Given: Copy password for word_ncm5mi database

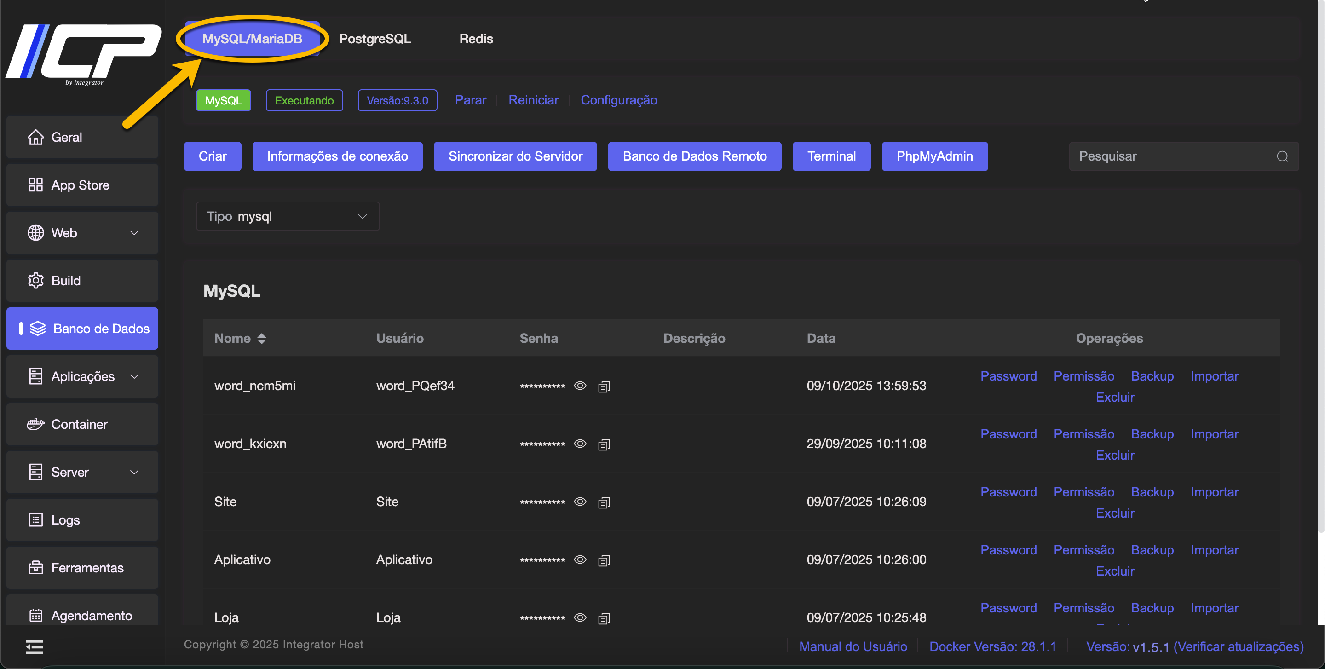Looking at the screenshot, I should tap(604, 386).
